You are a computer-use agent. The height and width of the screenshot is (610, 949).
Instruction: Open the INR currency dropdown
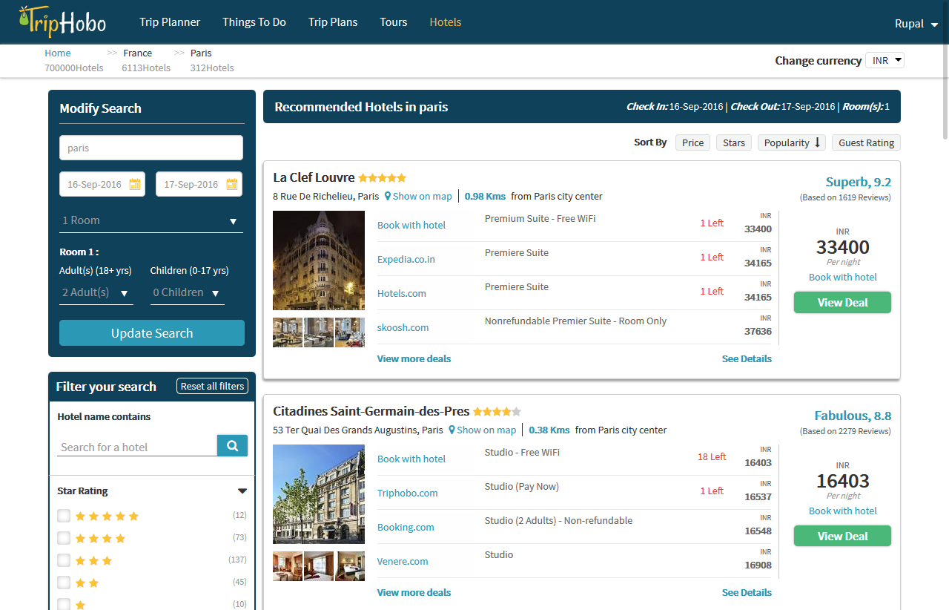[x=885, y=61]
